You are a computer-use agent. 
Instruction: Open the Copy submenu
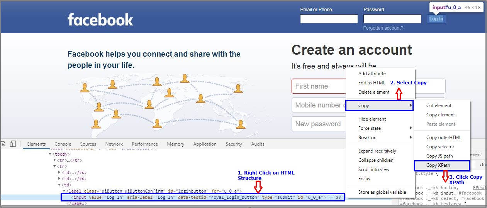tap(379, 106)
